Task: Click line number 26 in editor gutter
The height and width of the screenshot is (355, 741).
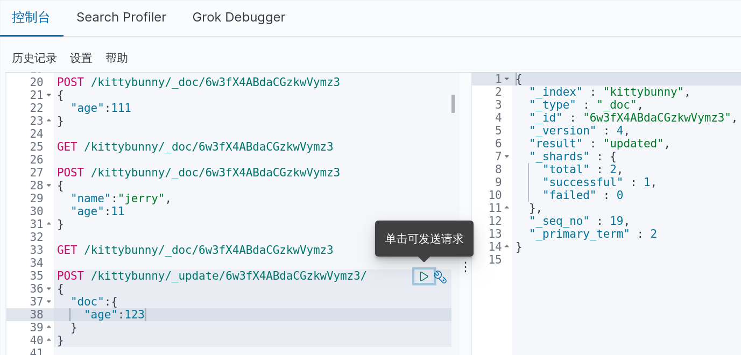Action: click(36, 160)
